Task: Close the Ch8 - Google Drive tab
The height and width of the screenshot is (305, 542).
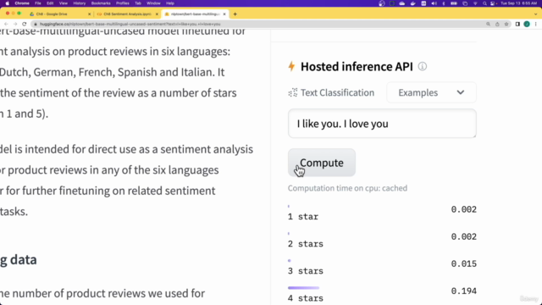Action: 89,14
